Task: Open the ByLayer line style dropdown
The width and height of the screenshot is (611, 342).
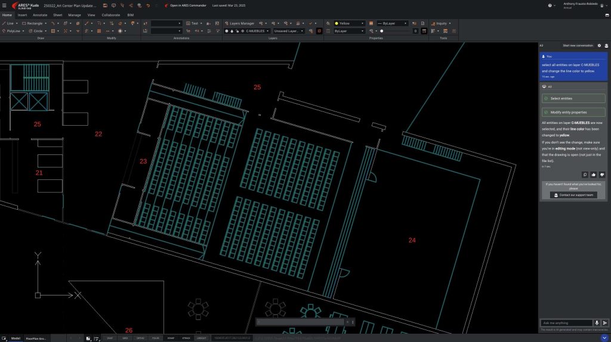Action: (392, 23)
